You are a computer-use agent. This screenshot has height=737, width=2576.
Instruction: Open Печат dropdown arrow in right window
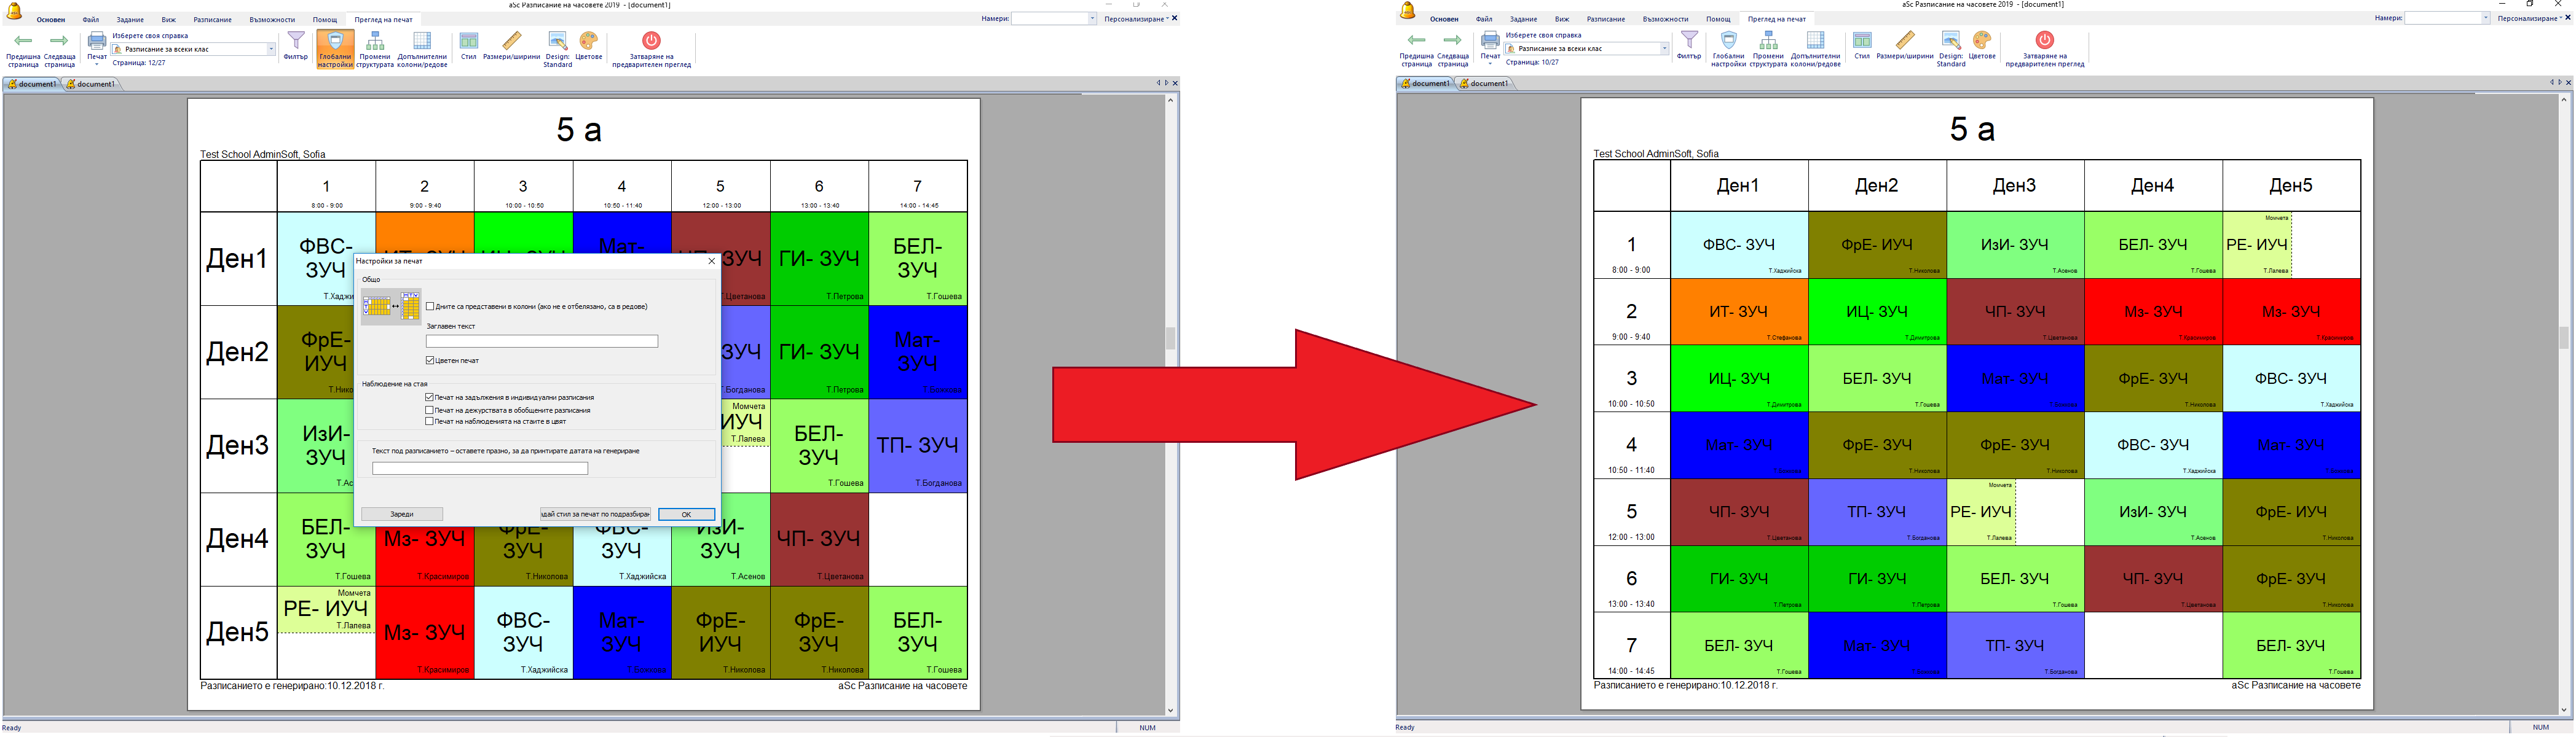1490,65
